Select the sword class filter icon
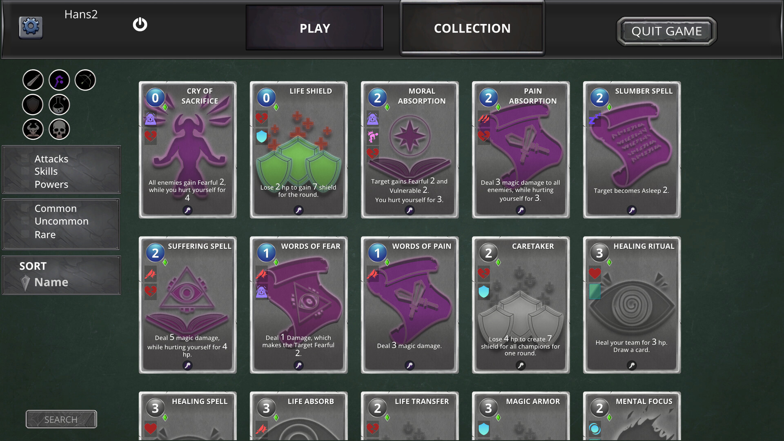 33,80
